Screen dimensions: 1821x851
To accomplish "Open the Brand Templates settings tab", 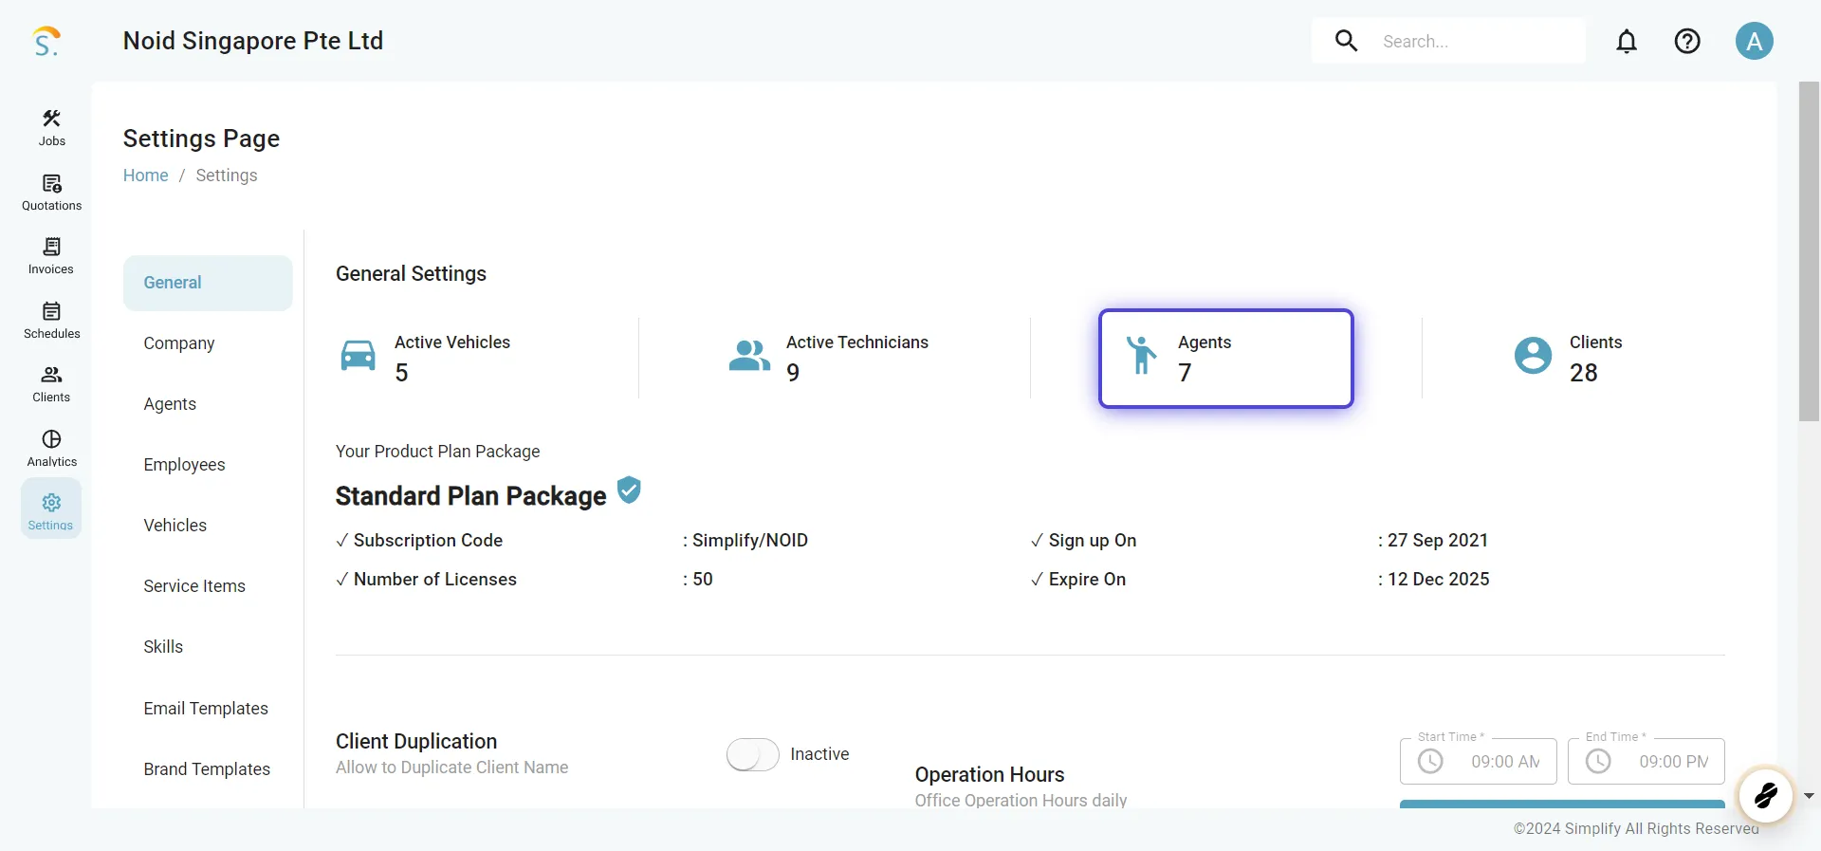I will (x=208, y=769).
